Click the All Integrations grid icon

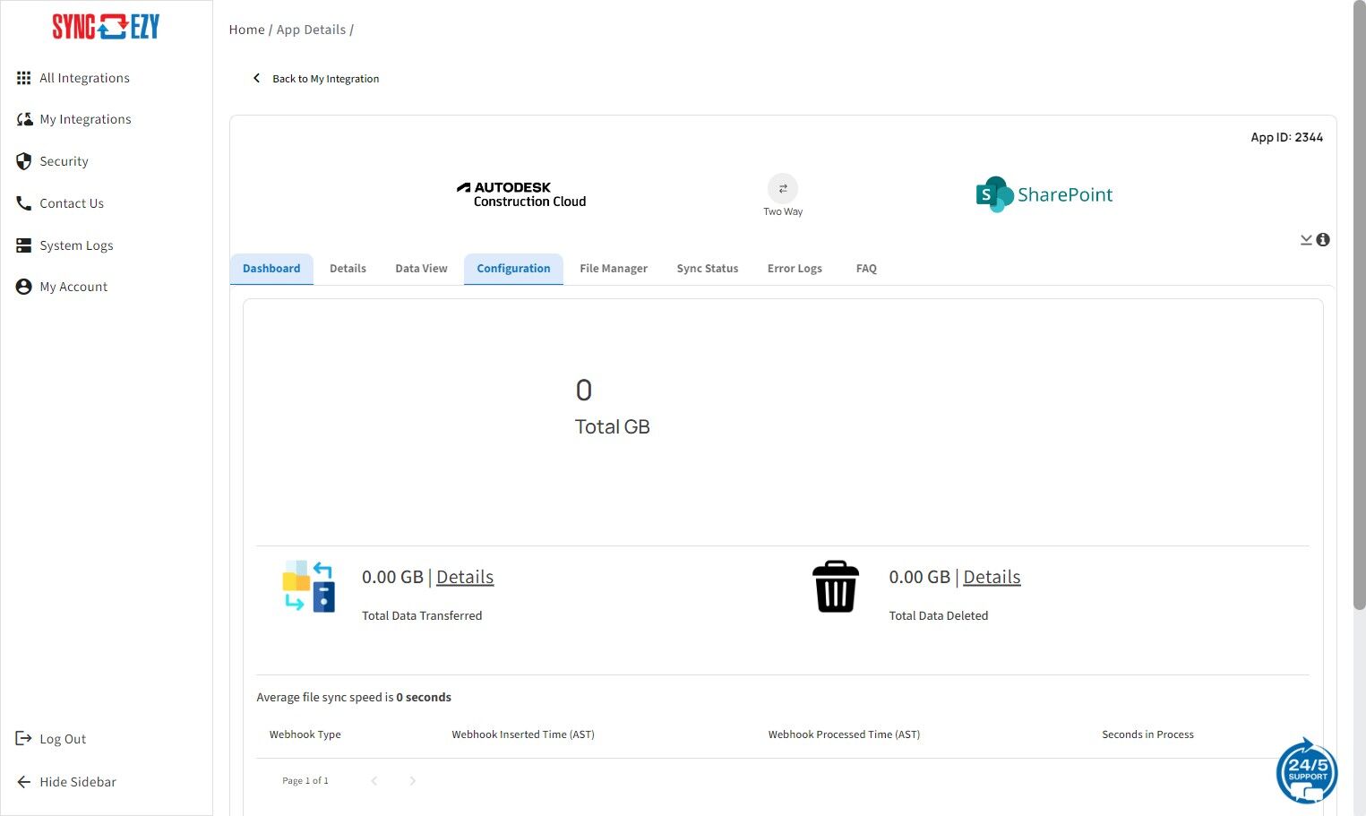coord(24,78)
